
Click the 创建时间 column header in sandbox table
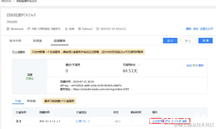(44, 112)
